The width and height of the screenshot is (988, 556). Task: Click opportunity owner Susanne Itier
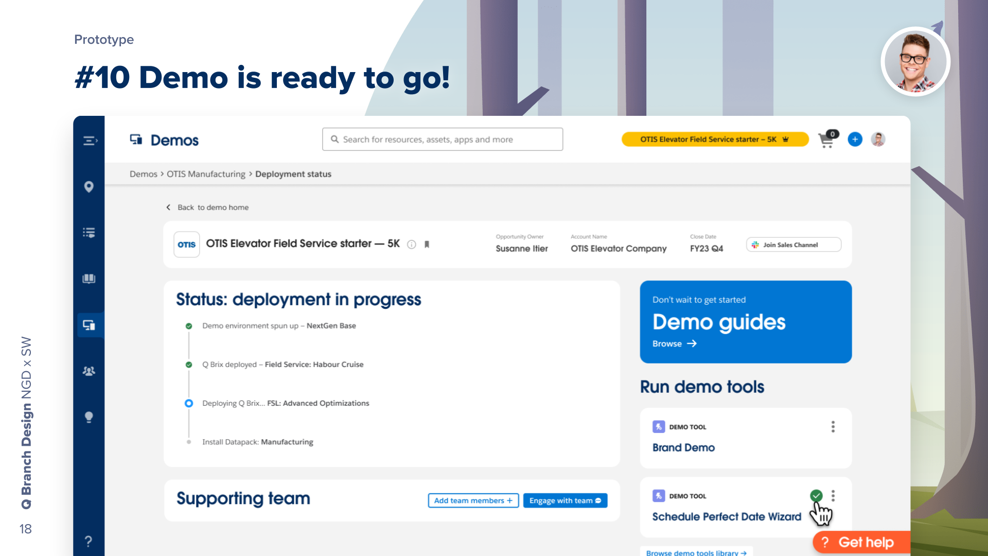[x=522, y=248]
